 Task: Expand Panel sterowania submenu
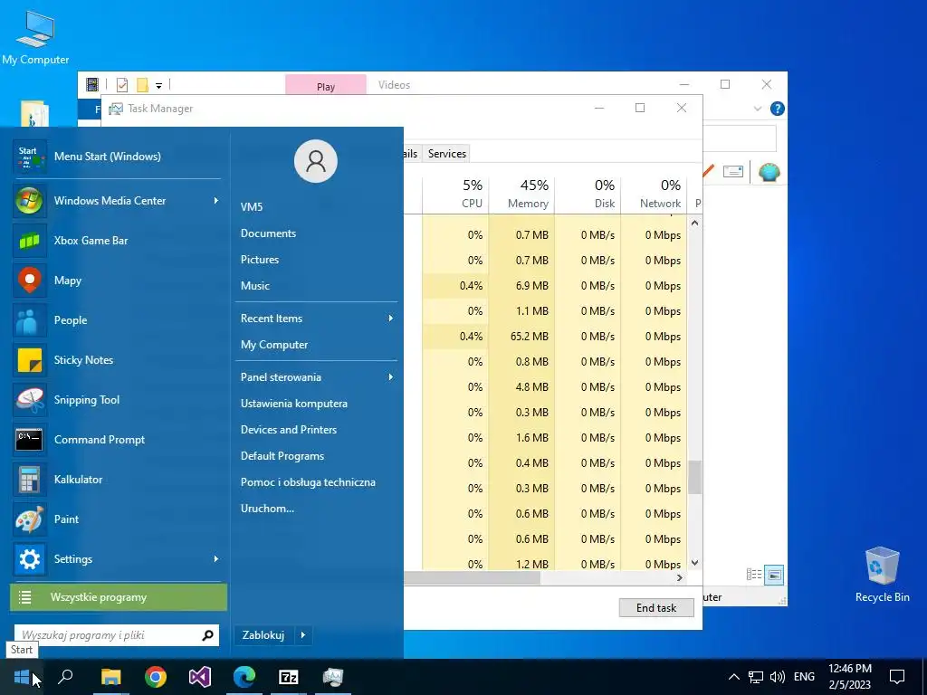click(x=391, y=377)
